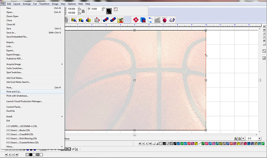Image resolution: width=267 pixels, height=158 pixels.
Task: Select the gray swatch in bottom-left palette
Action: coord(38,155)
